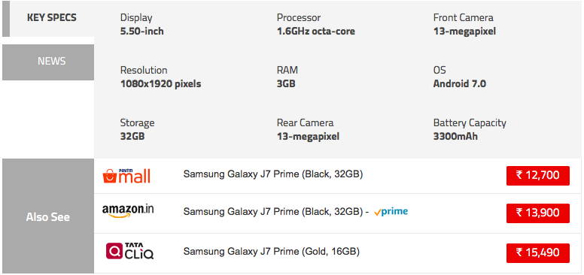This screenshot has height=275, width=584.
Task: Click the 3GB RAM value
Action: pos(286,83)
